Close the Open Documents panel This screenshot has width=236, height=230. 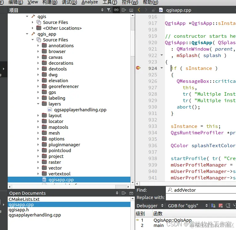(131, 193)
